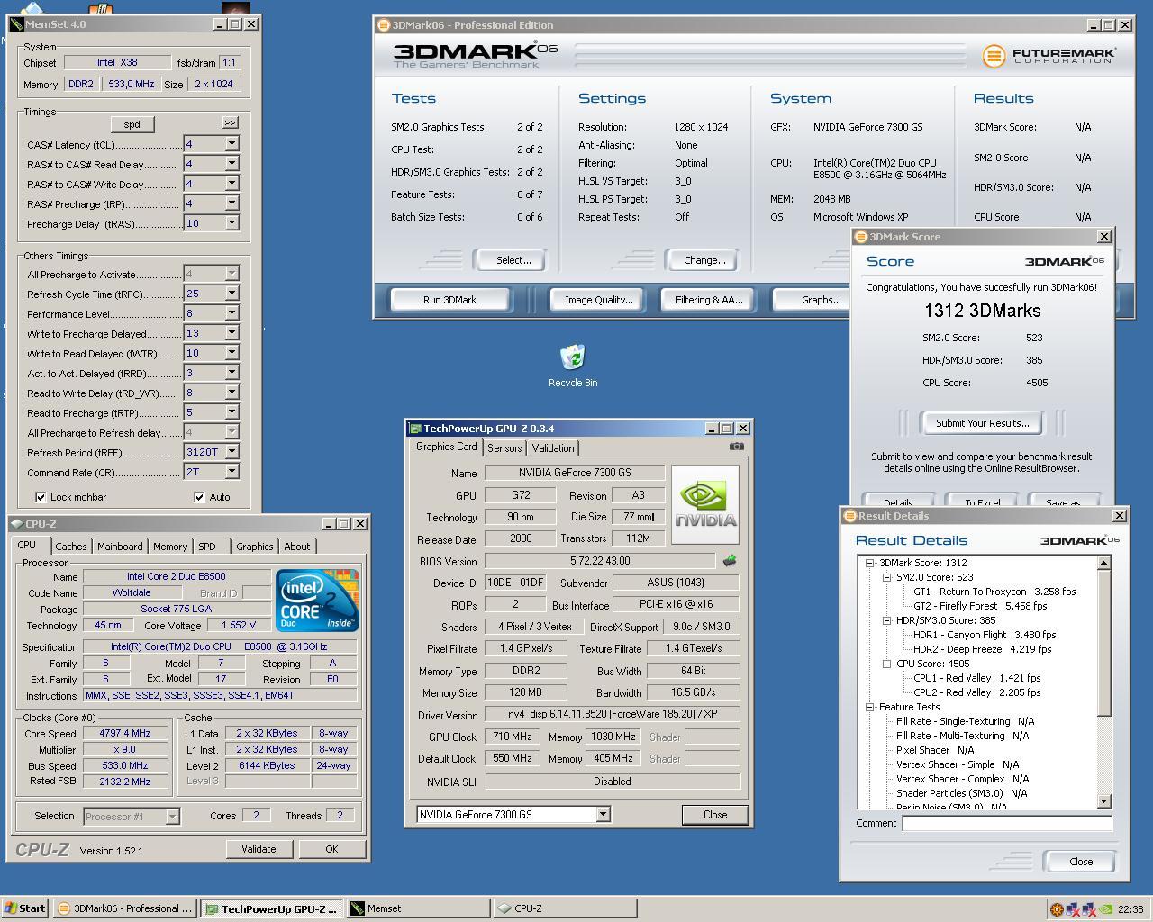
Task: Switch to 3DMark06 taskbar button
Action: 124,908
